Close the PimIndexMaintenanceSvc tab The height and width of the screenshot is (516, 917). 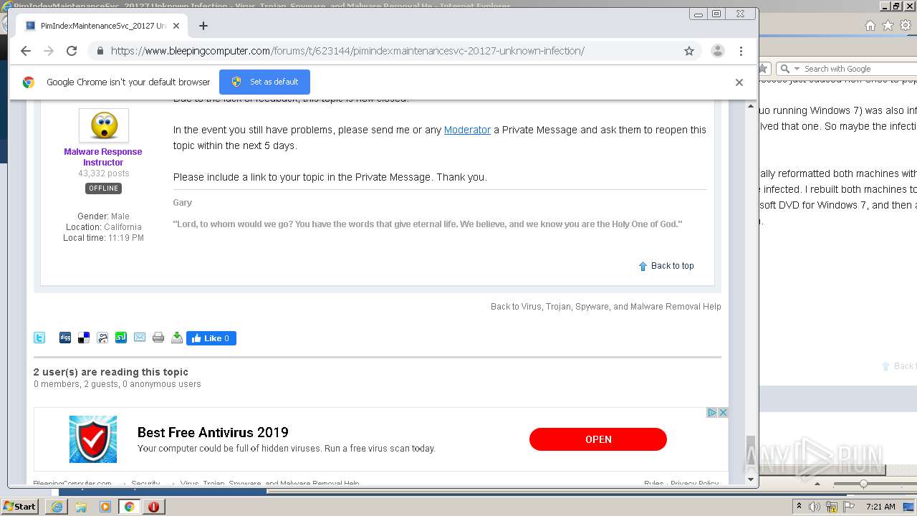tap(176, 26)
